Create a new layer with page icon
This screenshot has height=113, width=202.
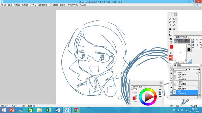point(197,97)
